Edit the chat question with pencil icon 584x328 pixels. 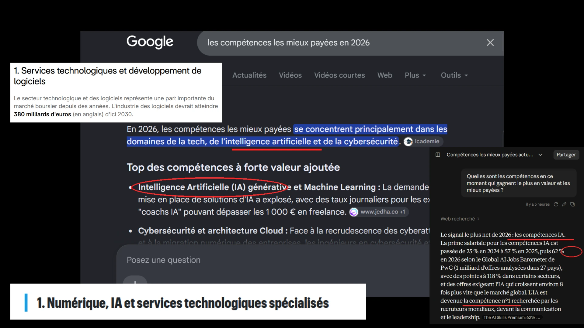coord(564,204)
